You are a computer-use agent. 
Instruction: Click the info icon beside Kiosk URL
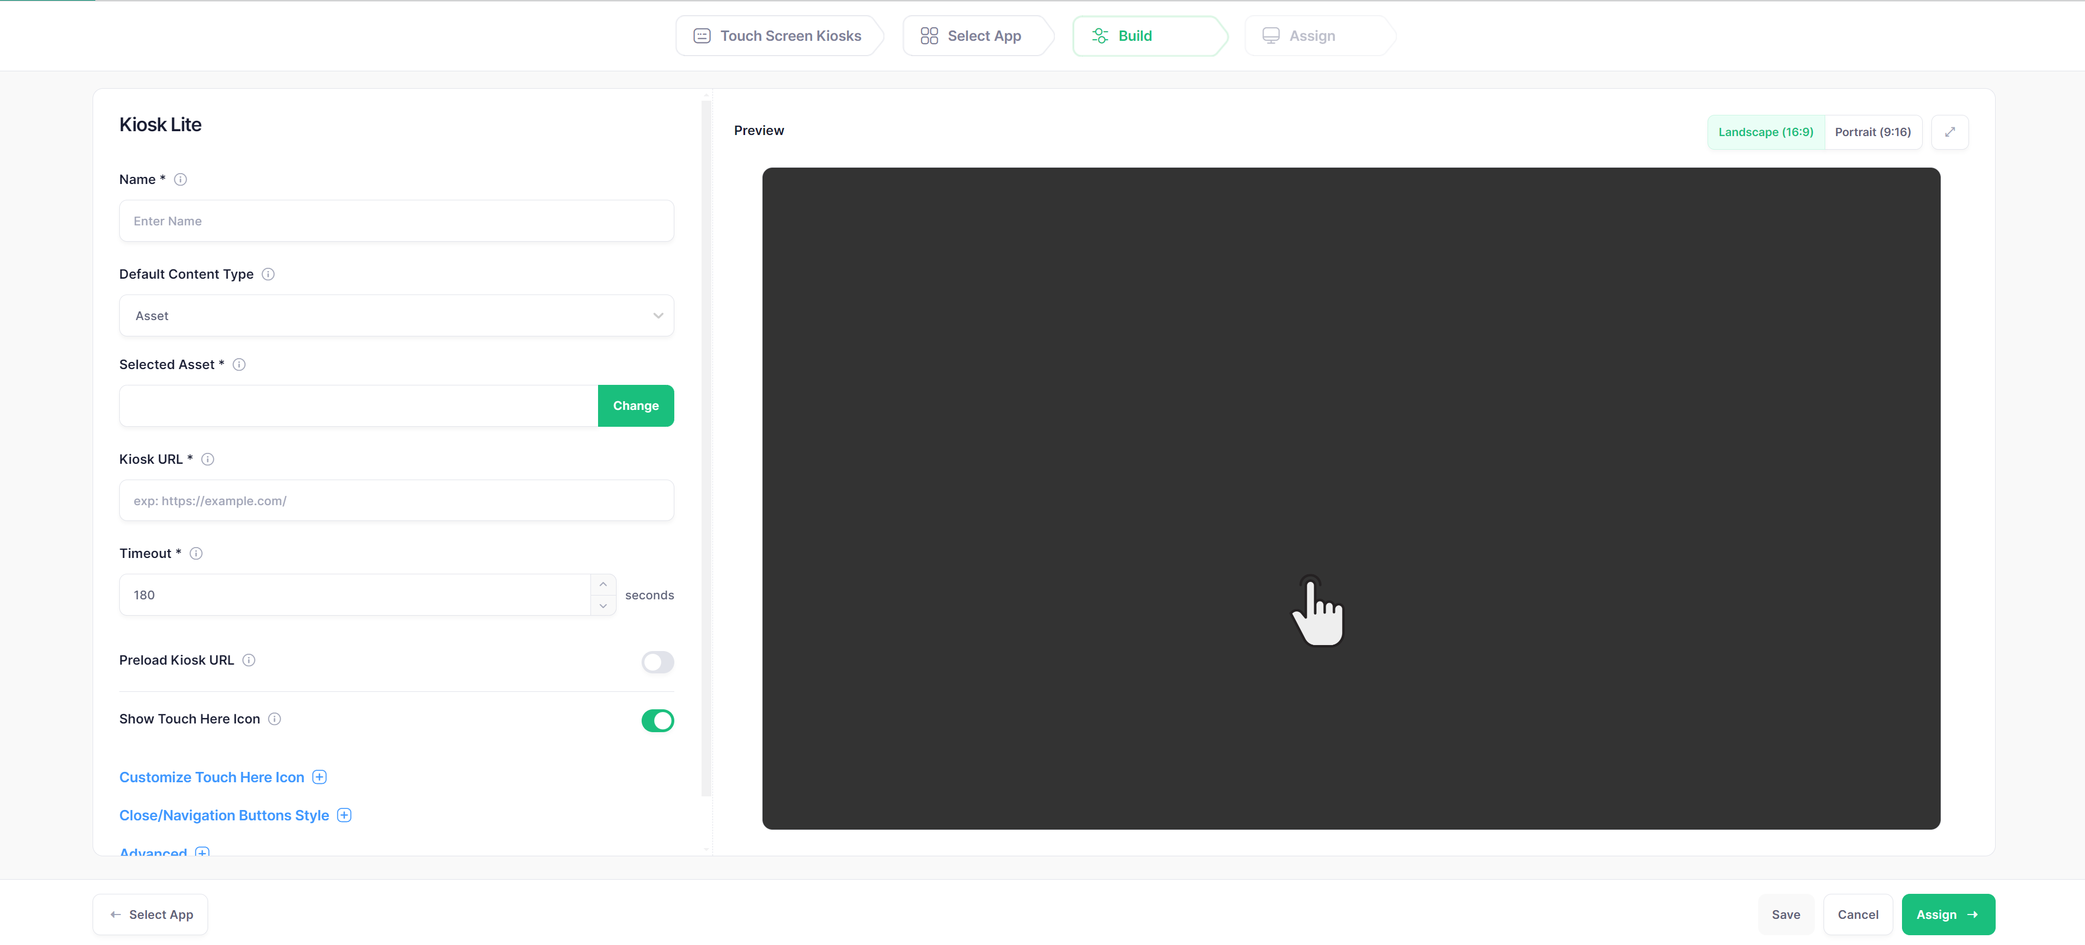pyautogui.click(x=208, y=459)
